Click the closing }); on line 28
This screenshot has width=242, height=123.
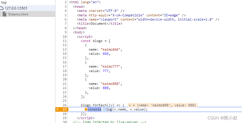point(84,114)
